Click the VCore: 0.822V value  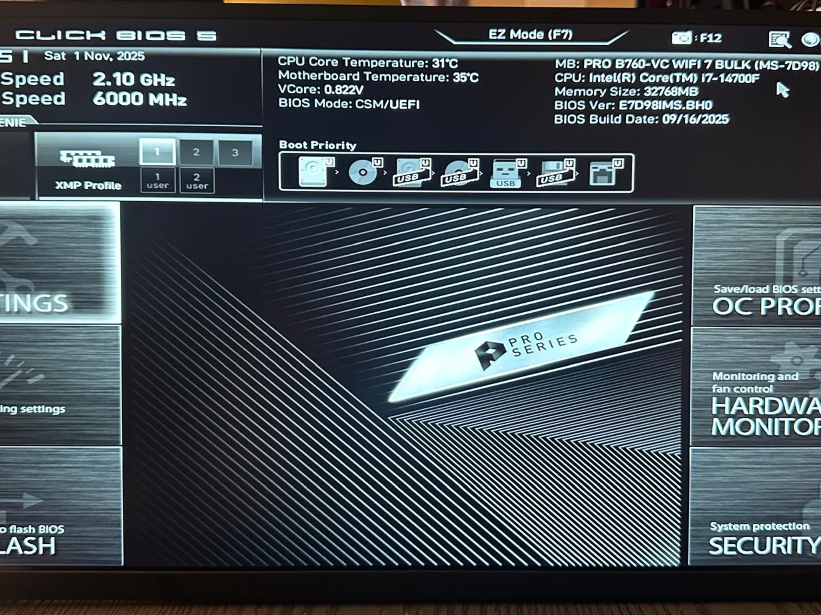point(321,90)
